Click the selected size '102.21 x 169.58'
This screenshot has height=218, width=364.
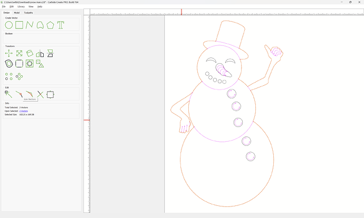[x=26, y=114]
